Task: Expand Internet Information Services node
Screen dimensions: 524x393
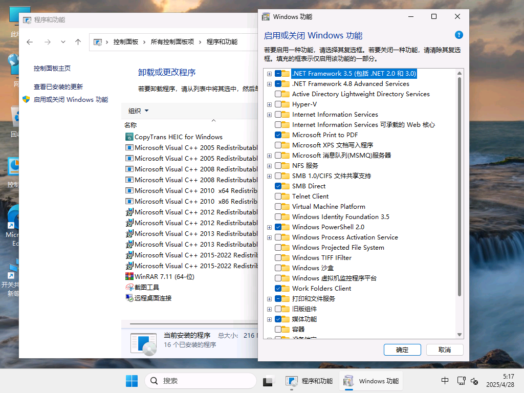Action: click(269, 115)
